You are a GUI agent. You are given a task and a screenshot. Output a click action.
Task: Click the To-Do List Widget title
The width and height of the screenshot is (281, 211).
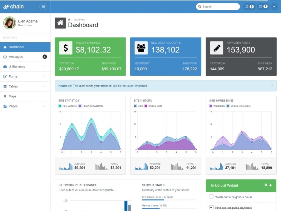(x=224, y=185)
